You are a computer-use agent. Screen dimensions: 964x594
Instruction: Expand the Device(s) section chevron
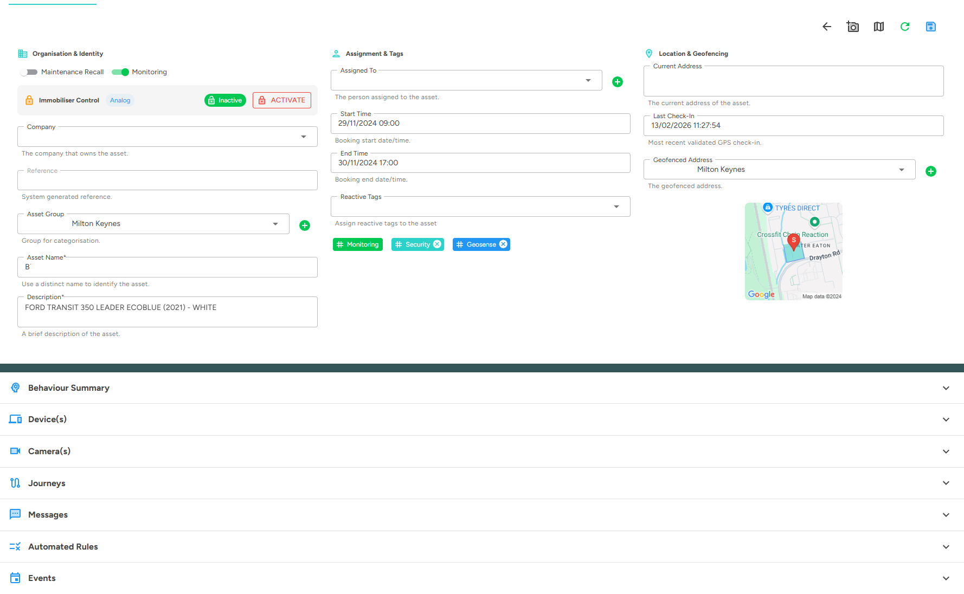click(x=946, y=419)
